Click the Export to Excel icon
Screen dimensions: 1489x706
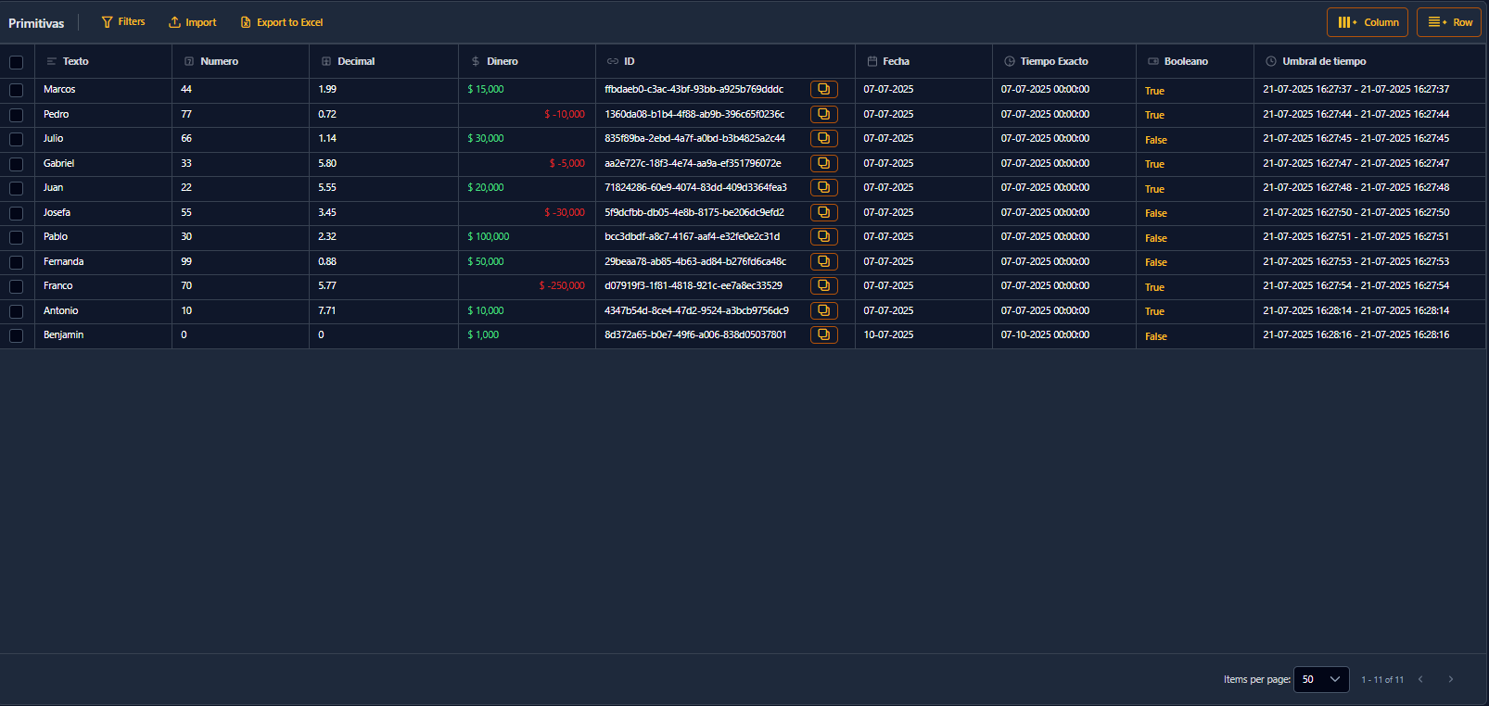tap(246, 22)
